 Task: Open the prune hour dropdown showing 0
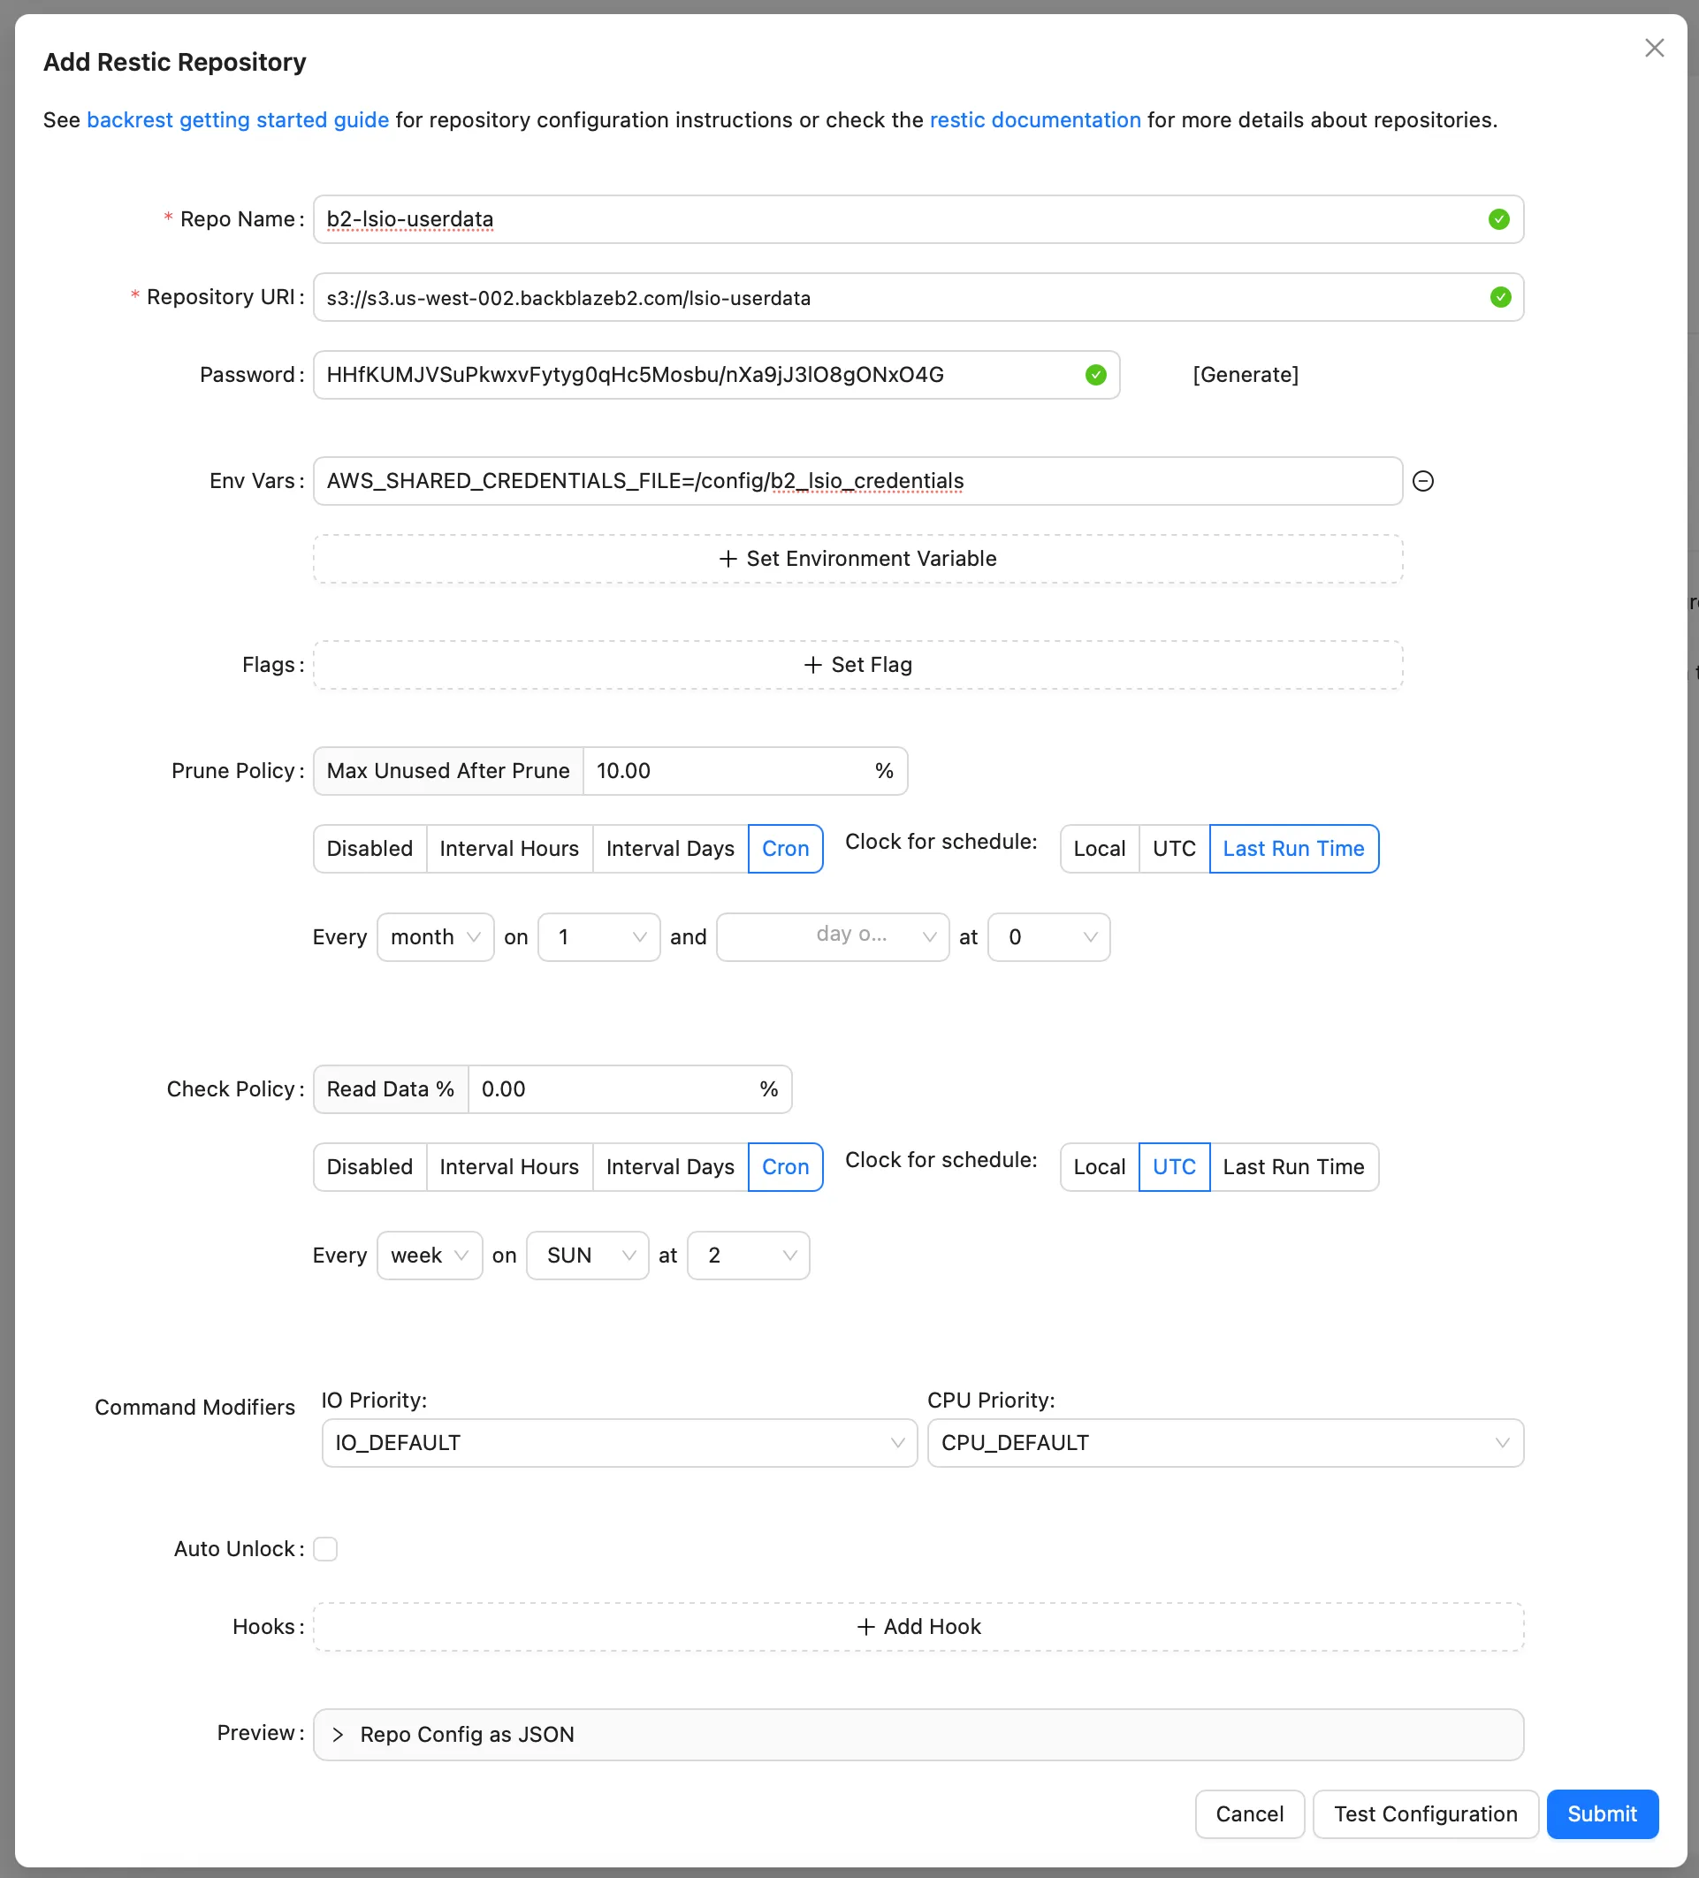point(1048,937)
